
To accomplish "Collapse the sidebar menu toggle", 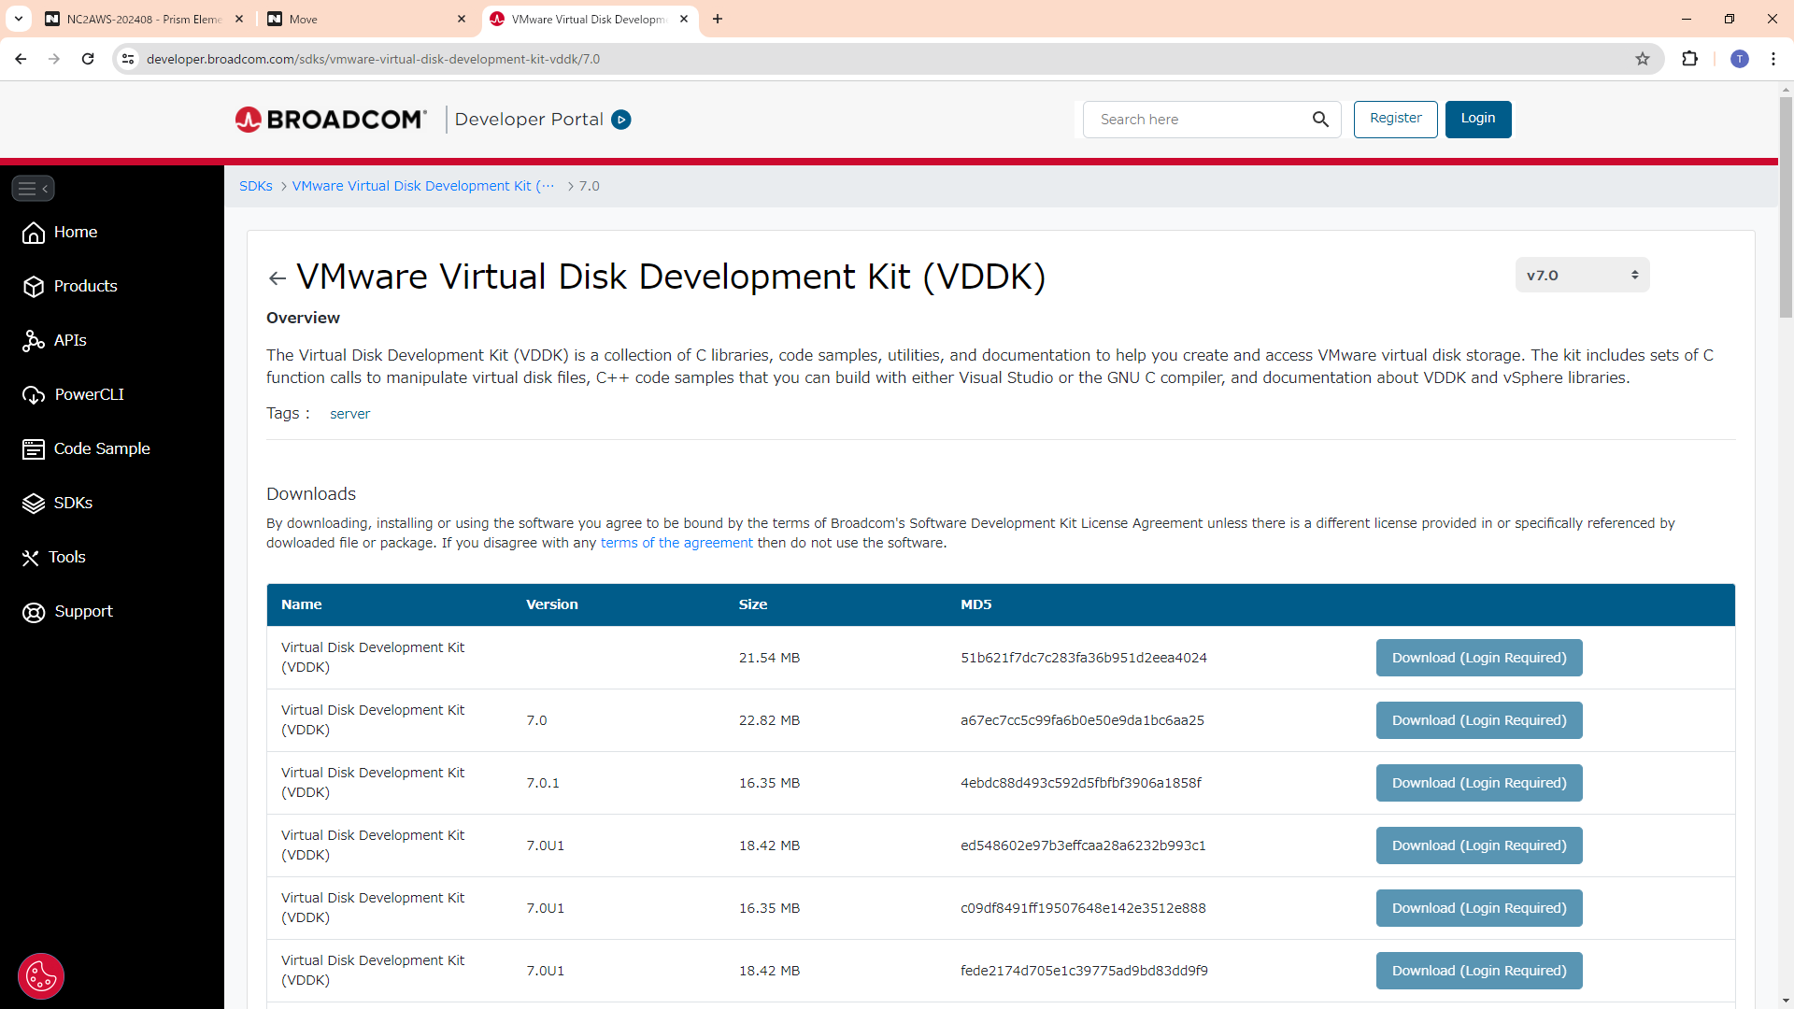I will coord(33,188).
